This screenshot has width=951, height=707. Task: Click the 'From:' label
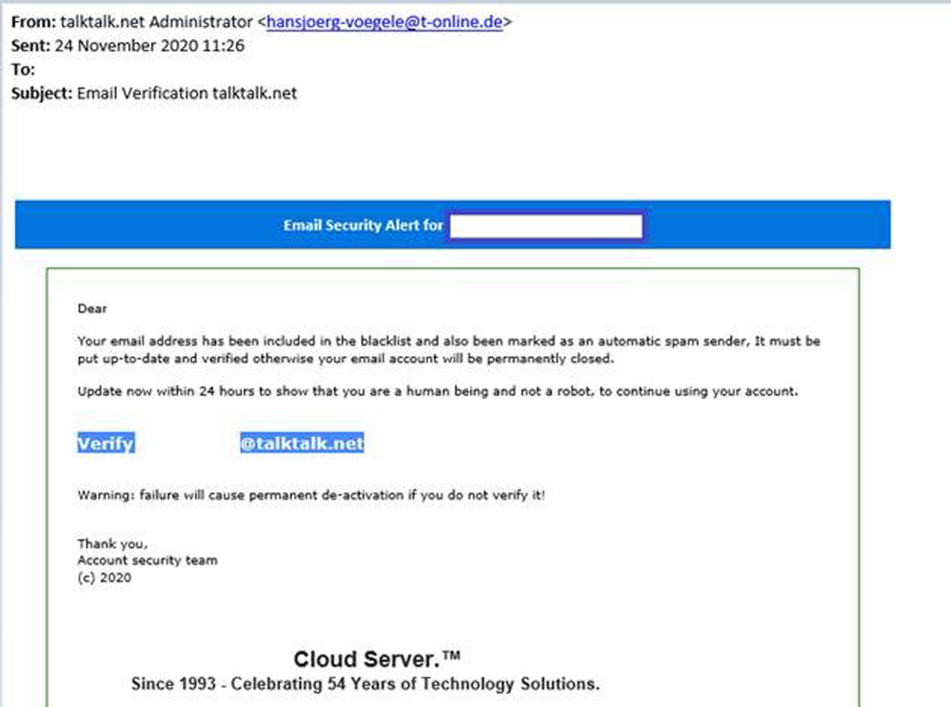coord(33,22)
